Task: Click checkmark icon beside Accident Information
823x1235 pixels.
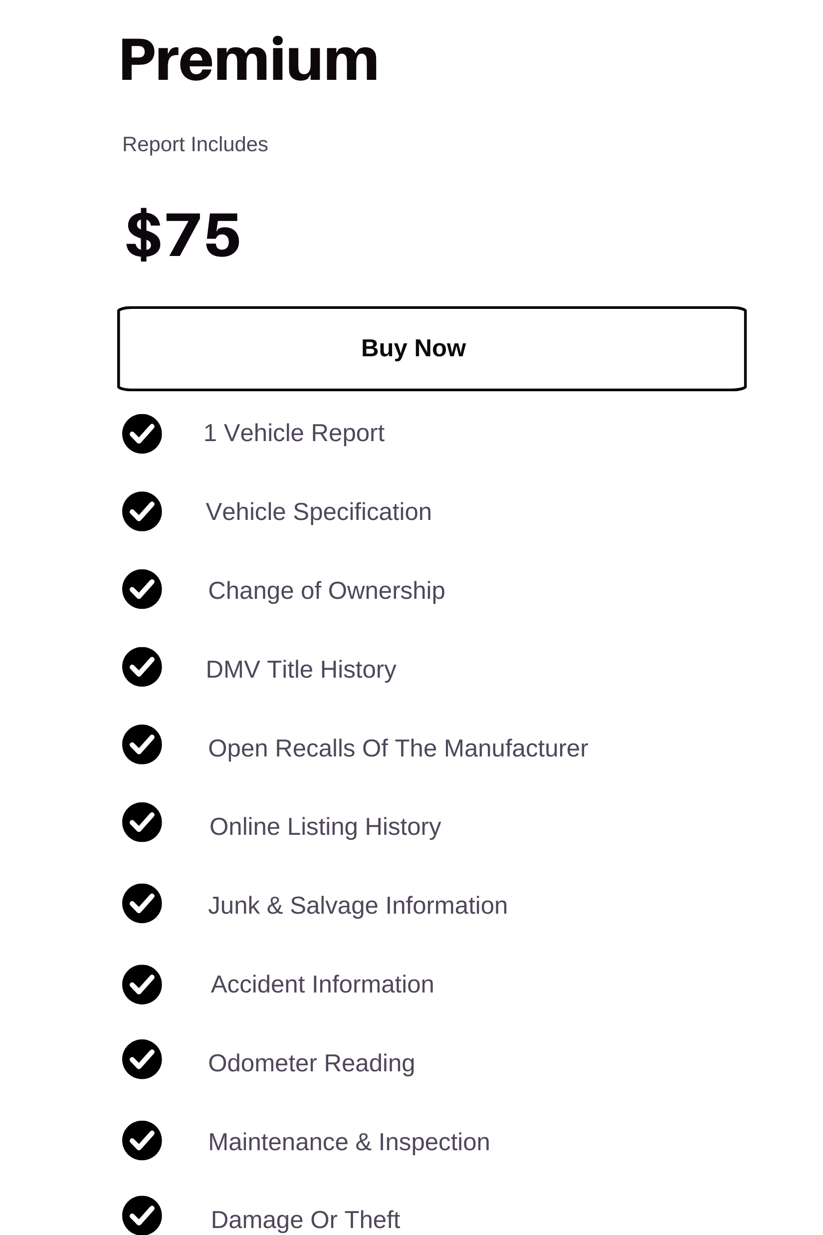Action: click(x=142, y=985)
